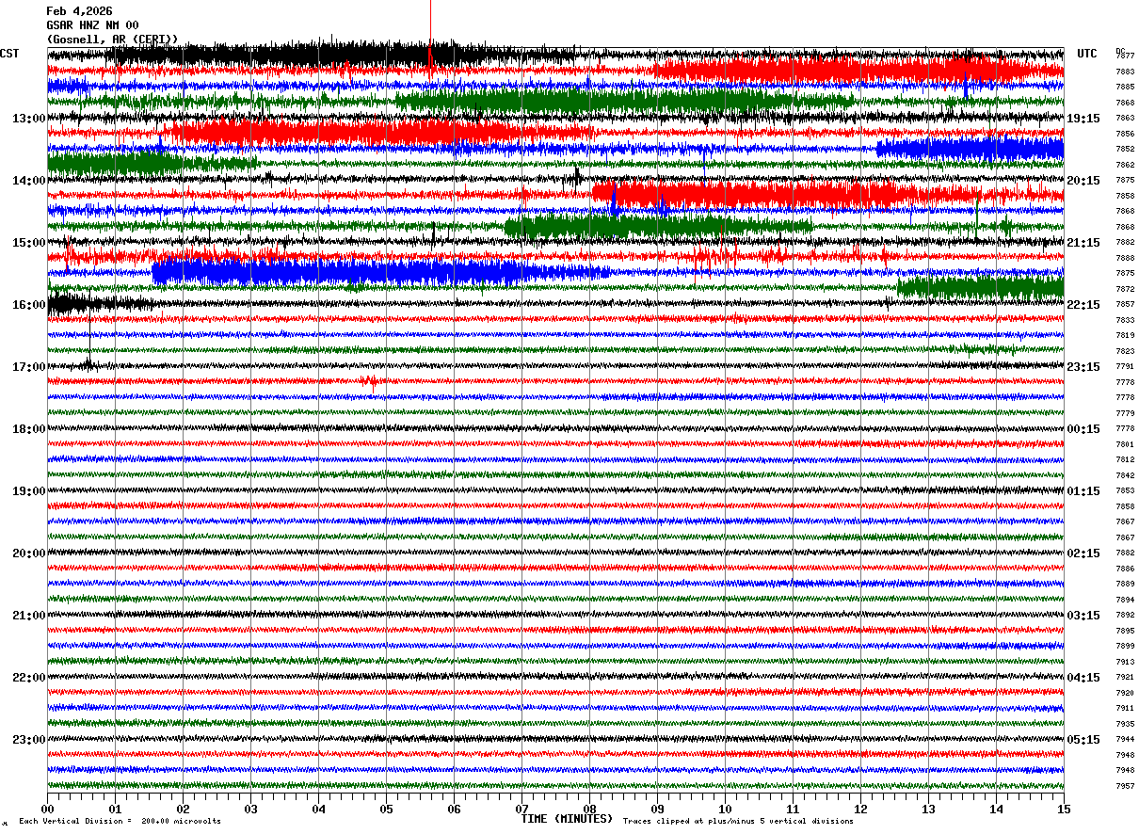Select the 20:00 CST row label
This screenshot has height=834, width=1139.
[x=29, y=553]
